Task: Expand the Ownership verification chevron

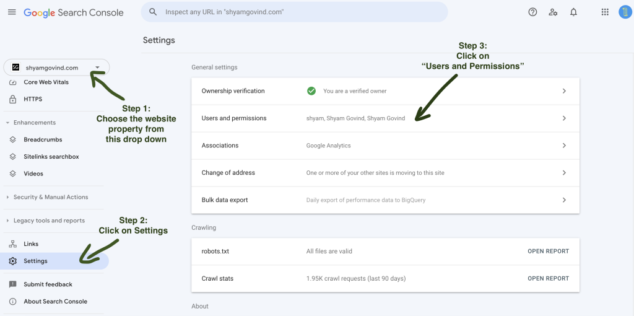Action: point(564,91)
